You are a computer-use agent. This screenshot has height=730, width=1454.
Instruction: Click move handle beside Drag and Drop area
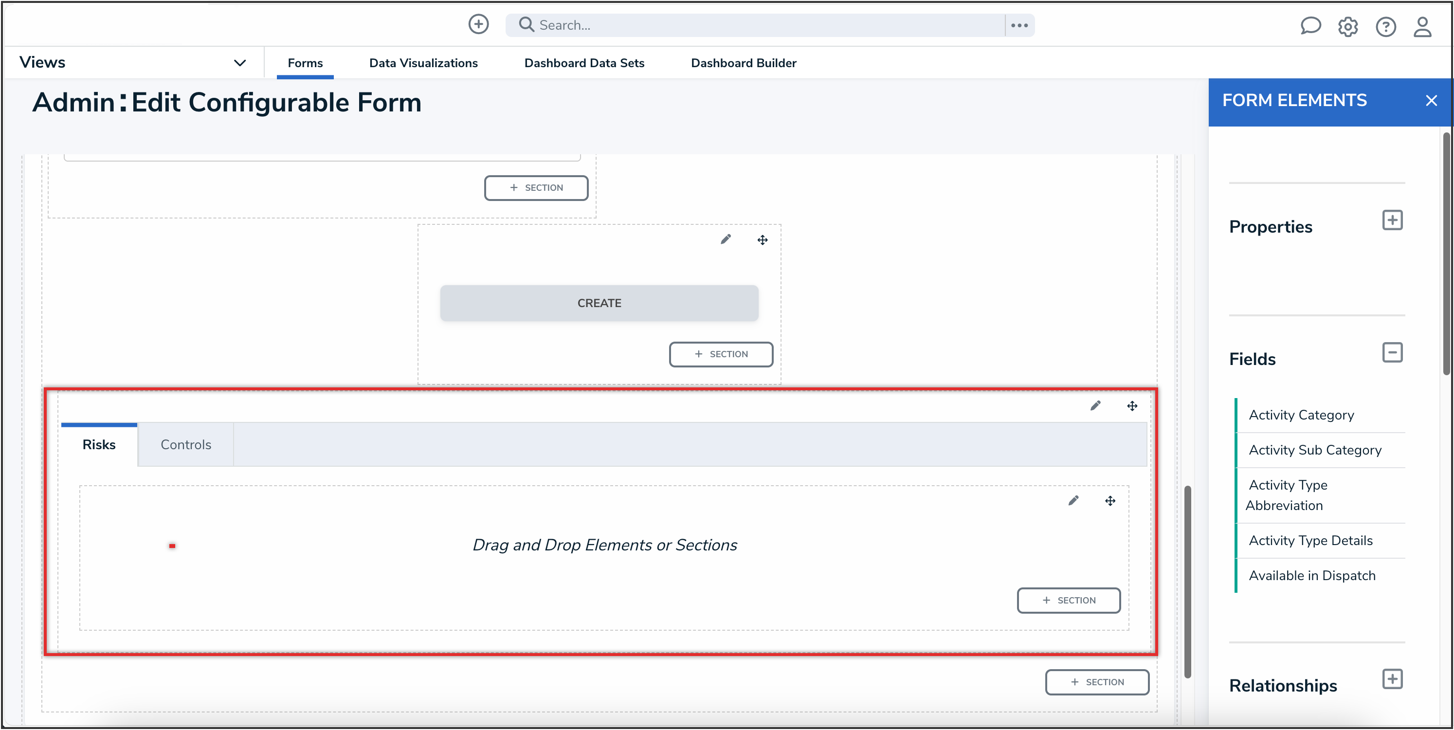point(1109,501)
